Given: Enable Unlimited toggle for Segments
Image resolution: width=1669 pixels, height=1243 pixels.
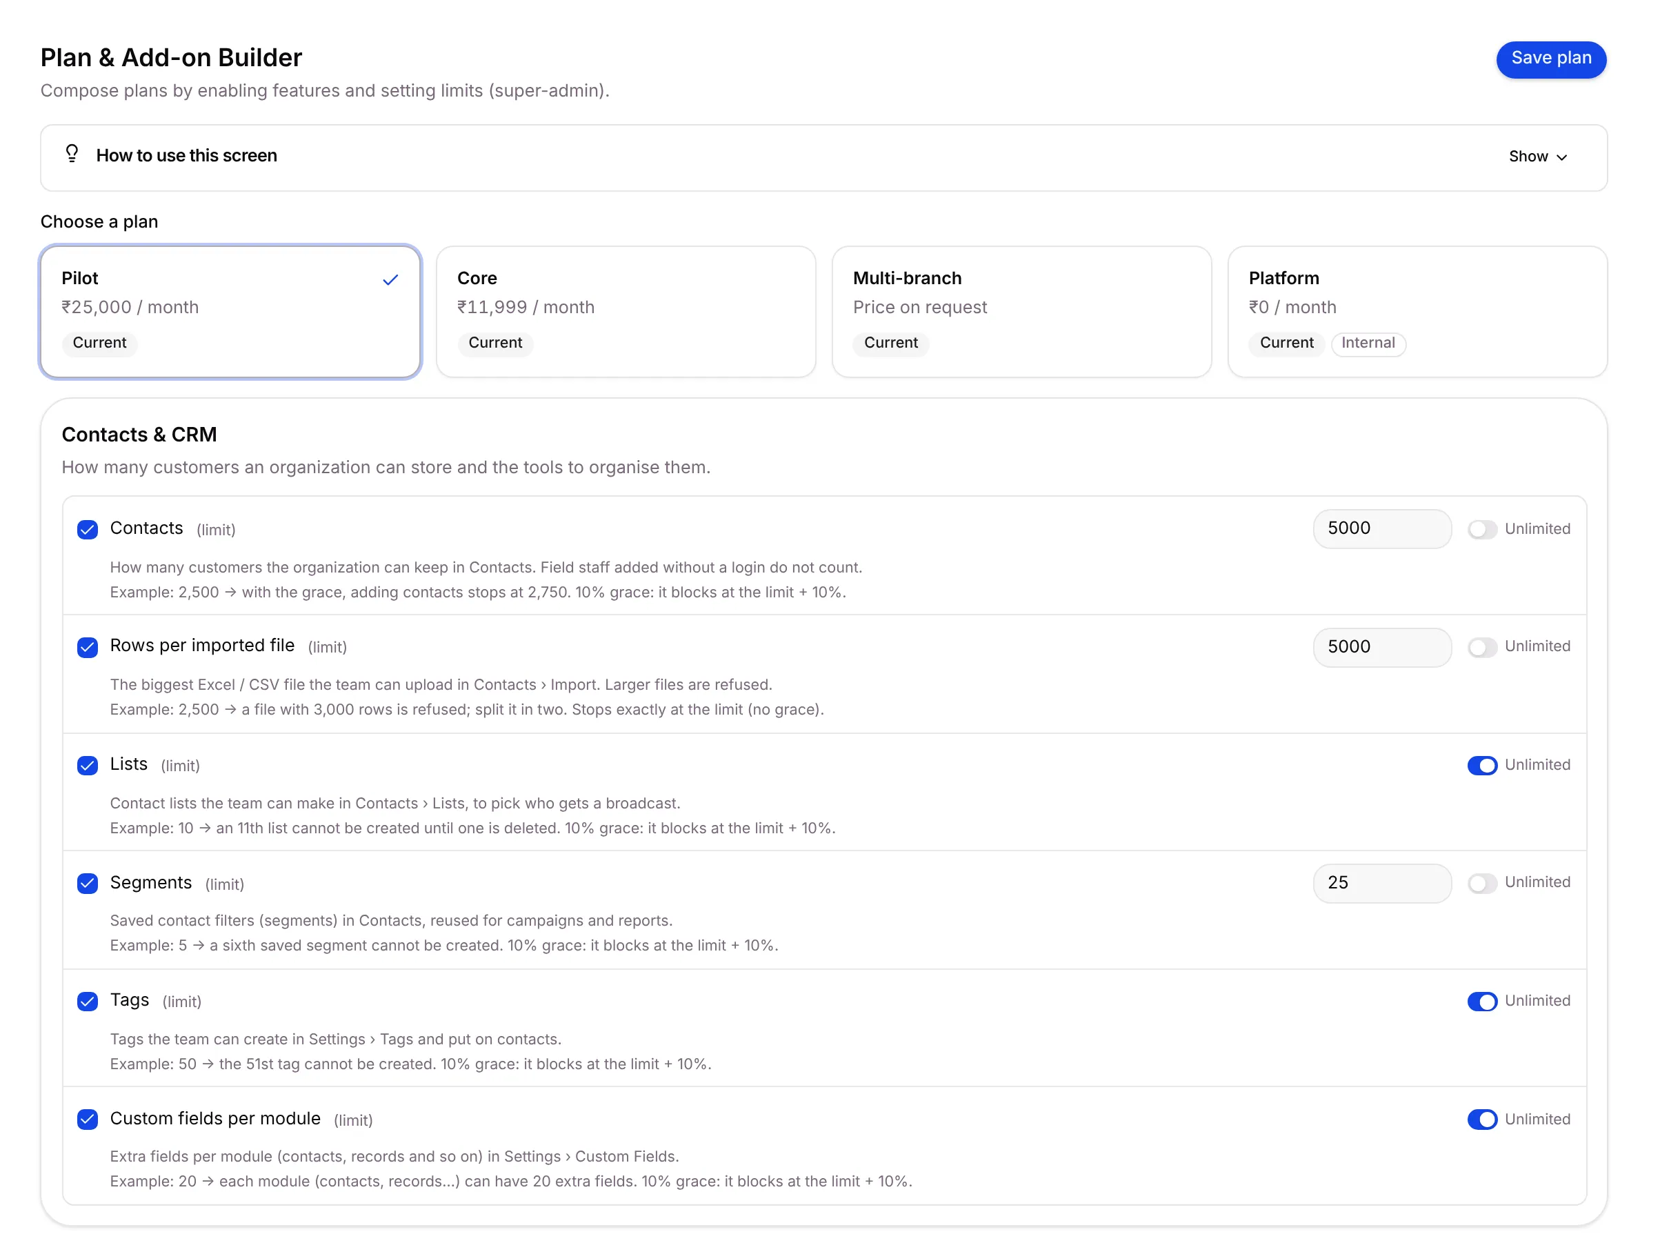Looking at the screenshot, I should tap(1481, 883).
